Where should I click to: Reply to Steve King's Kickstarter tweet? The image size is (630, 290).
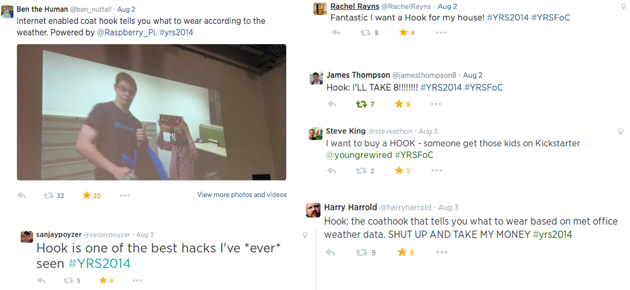(331, 171)
